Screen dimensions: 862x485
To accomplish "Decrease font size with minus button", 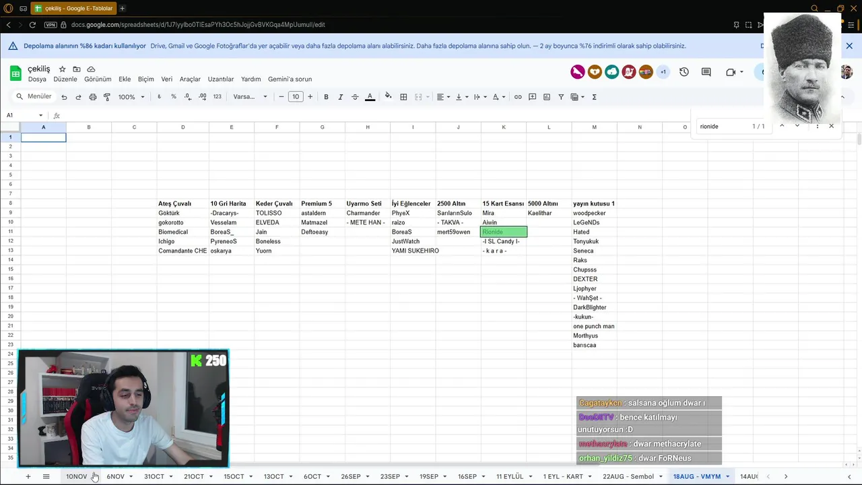I will (281, 97).
